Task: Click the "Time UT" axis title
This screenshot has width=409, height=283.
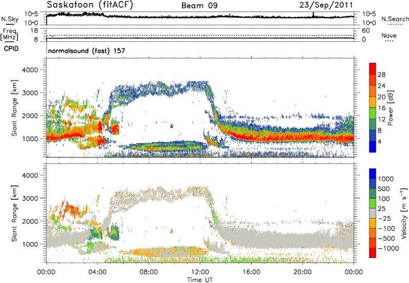Action: click(x=200, y=279)
